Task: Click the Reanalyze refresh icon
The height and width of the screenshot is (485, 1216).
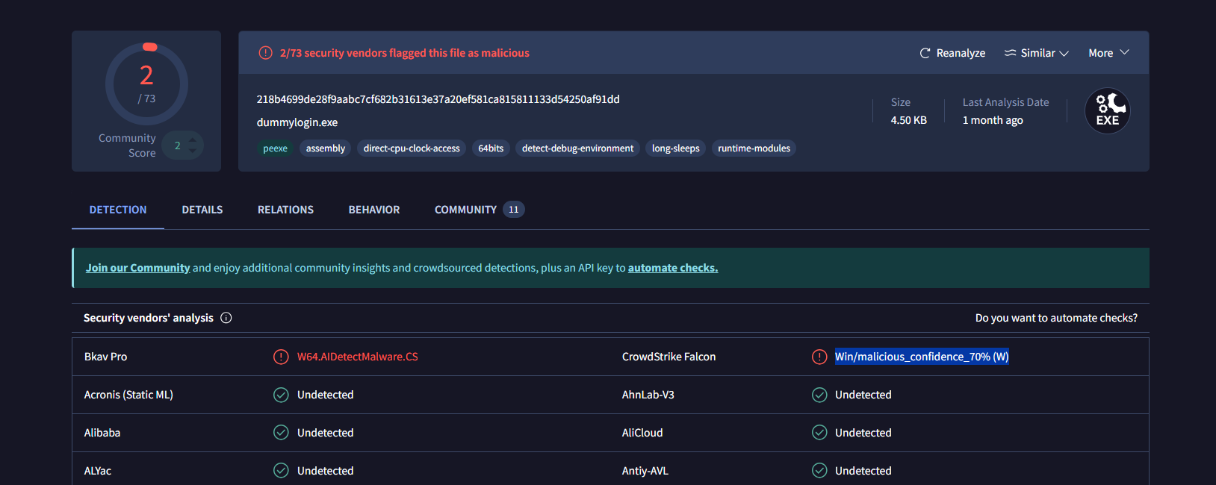Action: point(925,53)
